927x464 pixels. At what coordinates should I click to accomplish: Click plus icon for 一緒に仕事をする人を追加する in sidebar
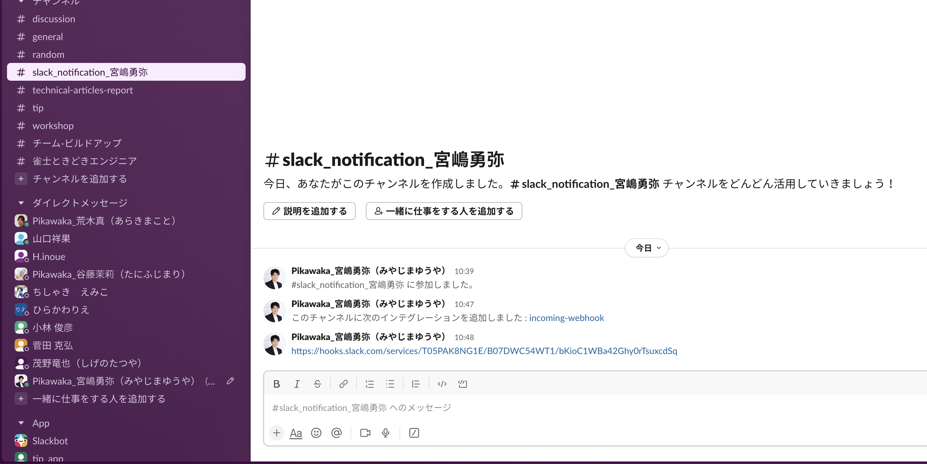pos(21,399)
